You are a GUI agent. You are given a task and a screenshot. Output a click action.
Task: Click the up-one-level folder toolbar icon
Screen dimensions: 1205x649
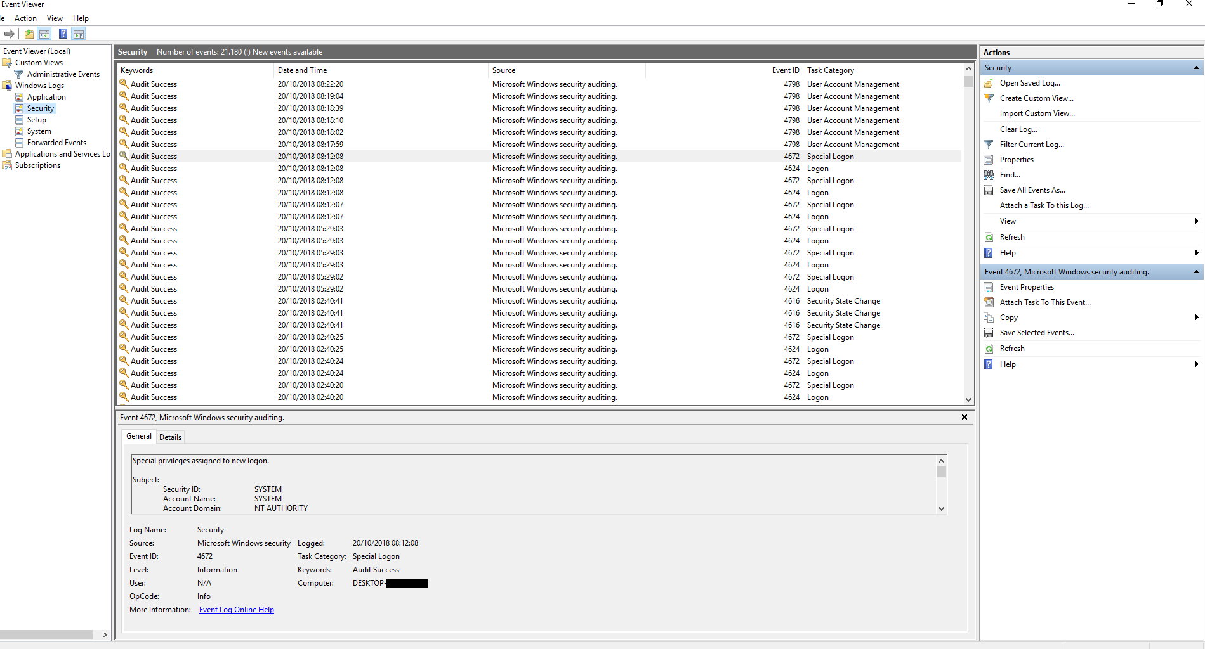(29, 34)
